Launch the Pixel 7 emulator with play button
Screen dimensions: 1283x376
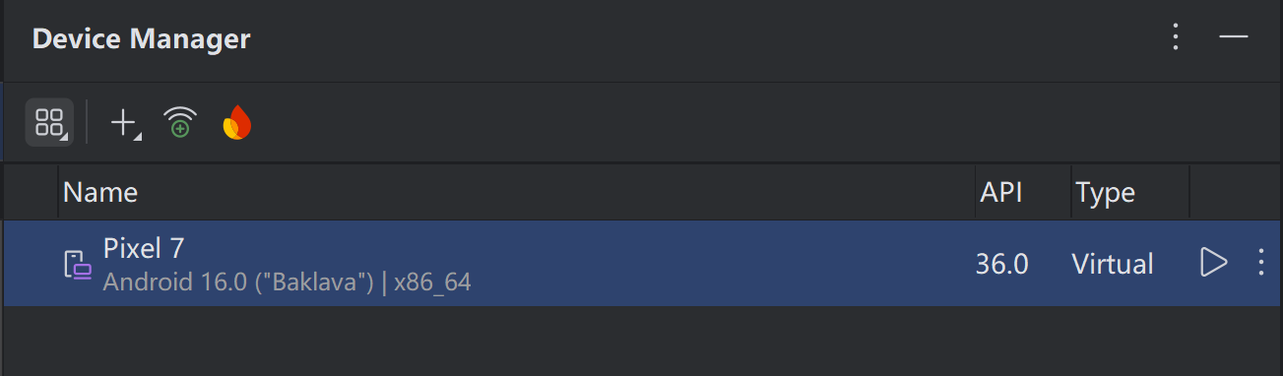[x=1213, y=263]
